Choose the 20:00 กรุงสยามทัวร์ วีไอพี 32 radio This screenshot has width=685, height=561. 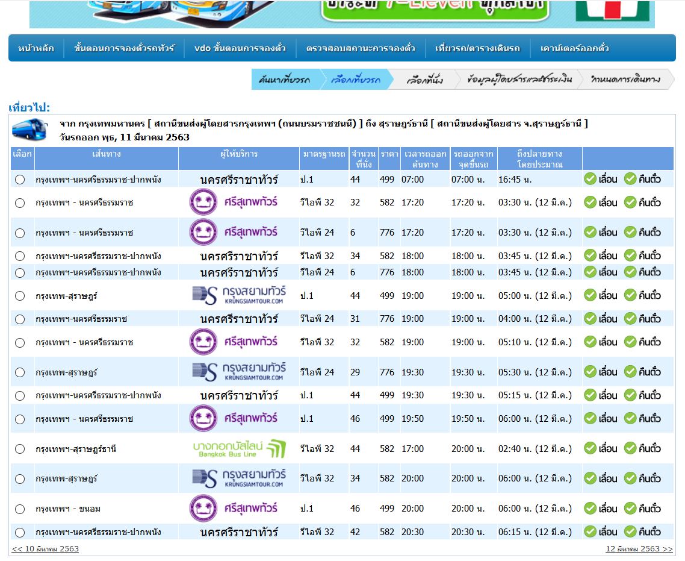[20, 479]
